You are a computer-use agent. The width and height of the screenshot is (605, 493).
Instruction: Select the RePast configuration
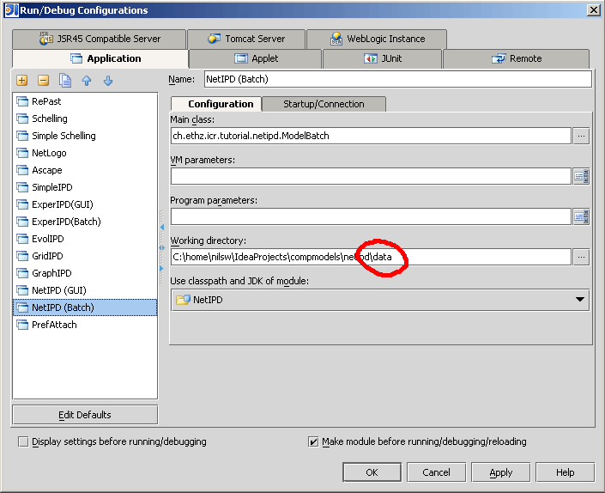pyautogui.click(x=85, y=101)
